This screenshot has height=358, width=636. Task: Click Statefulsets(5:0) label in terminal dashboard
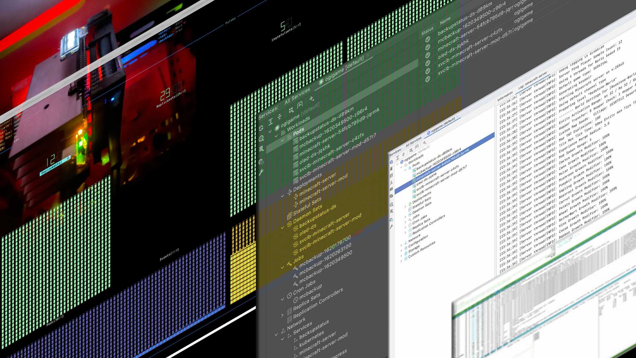pos(287,32)
